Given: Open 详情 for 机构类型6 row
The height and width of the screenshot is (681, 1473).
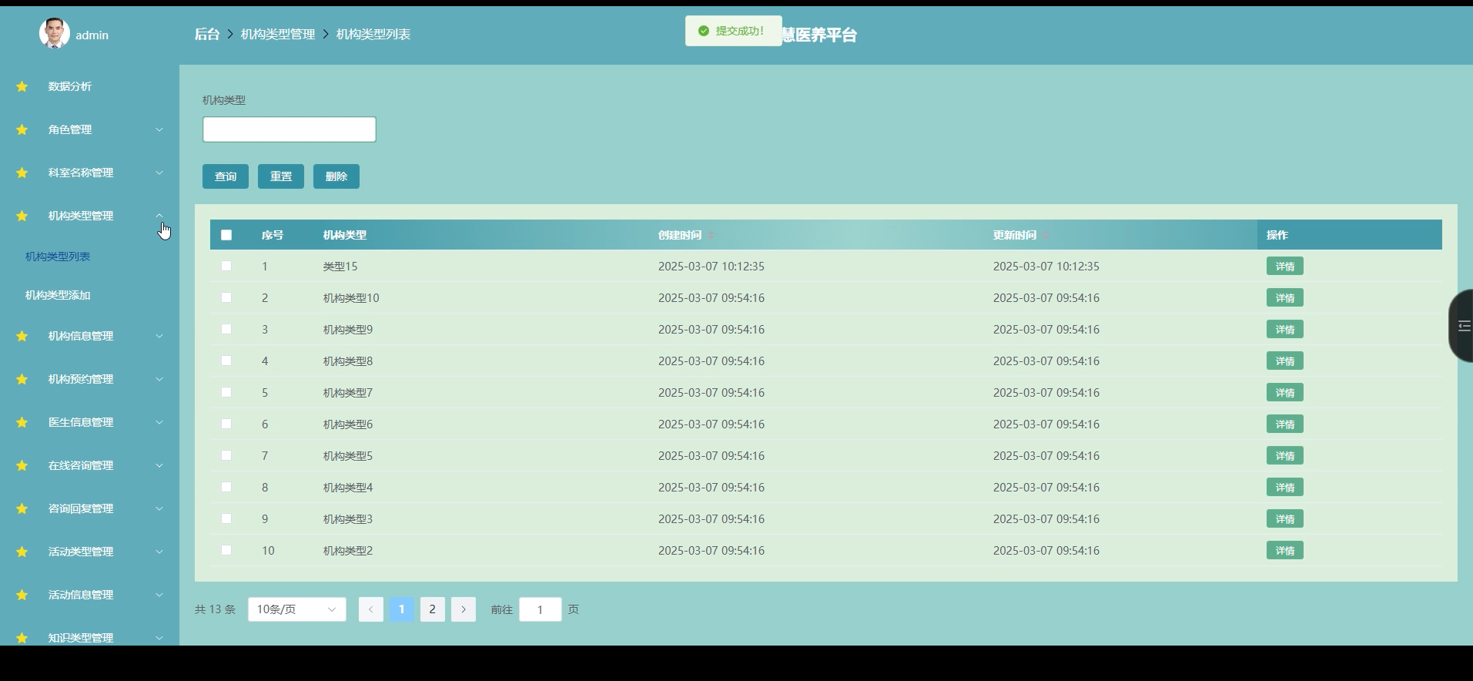Looking at the screenshot, I should coord(1284,424).
